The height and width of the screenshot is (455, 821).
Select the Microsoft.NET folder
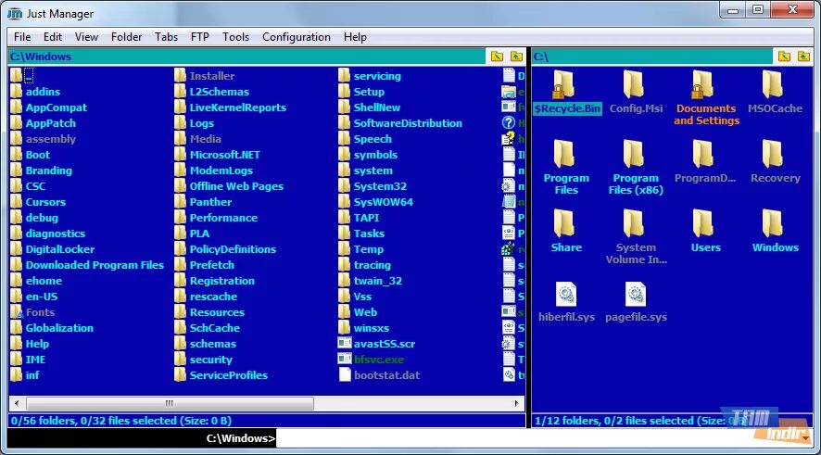pyautogui.click(x=224, y=155)
